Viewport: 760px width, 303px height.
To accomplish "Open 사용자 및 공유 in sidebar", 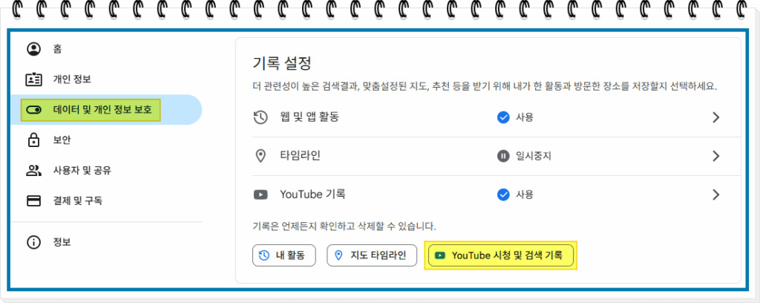I will [x=106, y=170].
